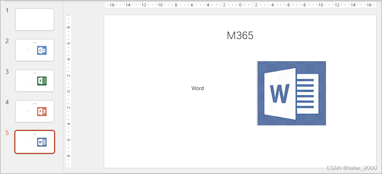This screenshot has height=174, width=382.
Task: Click the vertical ruler beside the slide
Action: [x=69, y=91]
